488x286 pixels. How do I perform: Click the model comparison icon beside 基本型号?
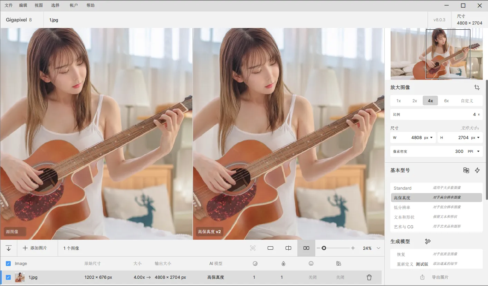coord(466,170)
